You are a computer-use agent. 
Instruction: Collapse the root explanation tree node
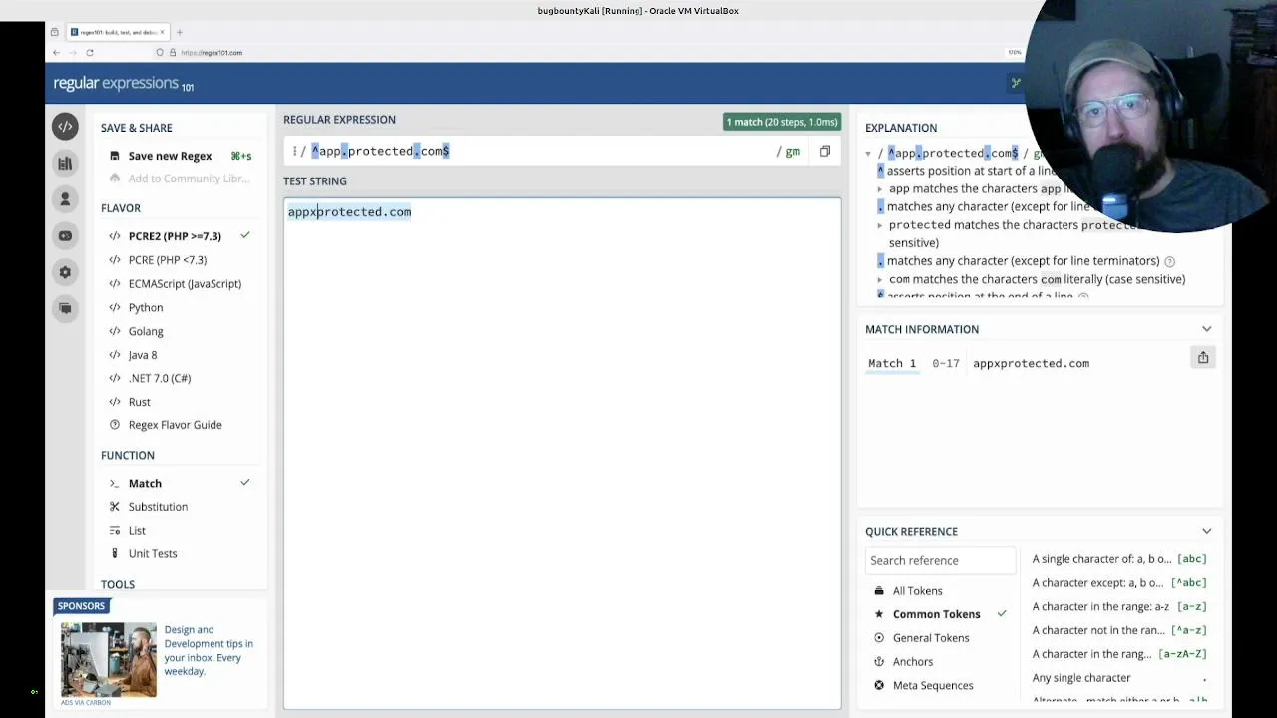pos(868,154)
